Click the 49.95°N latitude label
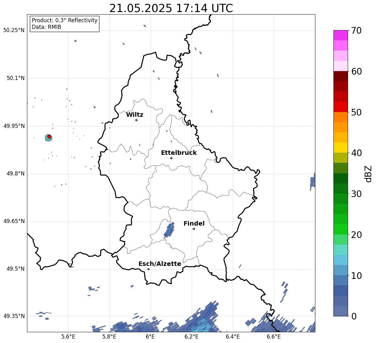This screenshot has width=376, height=343. 14,126
